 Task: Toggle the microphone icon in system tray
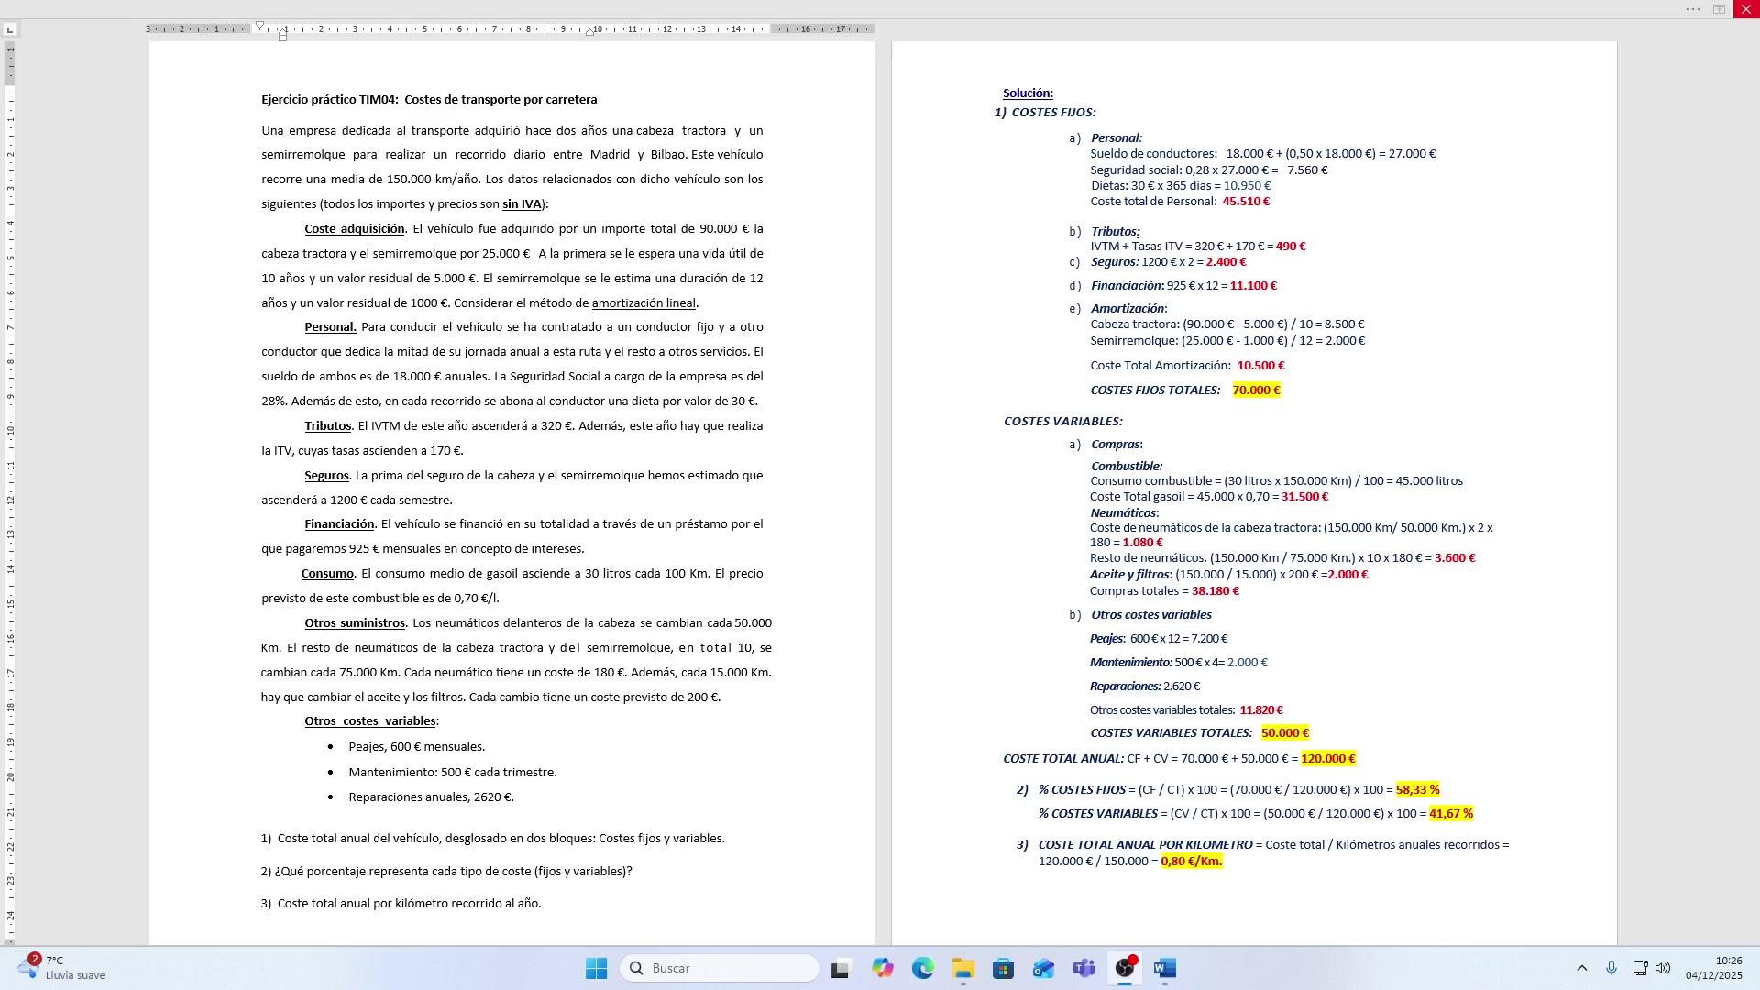[1611, 969]
